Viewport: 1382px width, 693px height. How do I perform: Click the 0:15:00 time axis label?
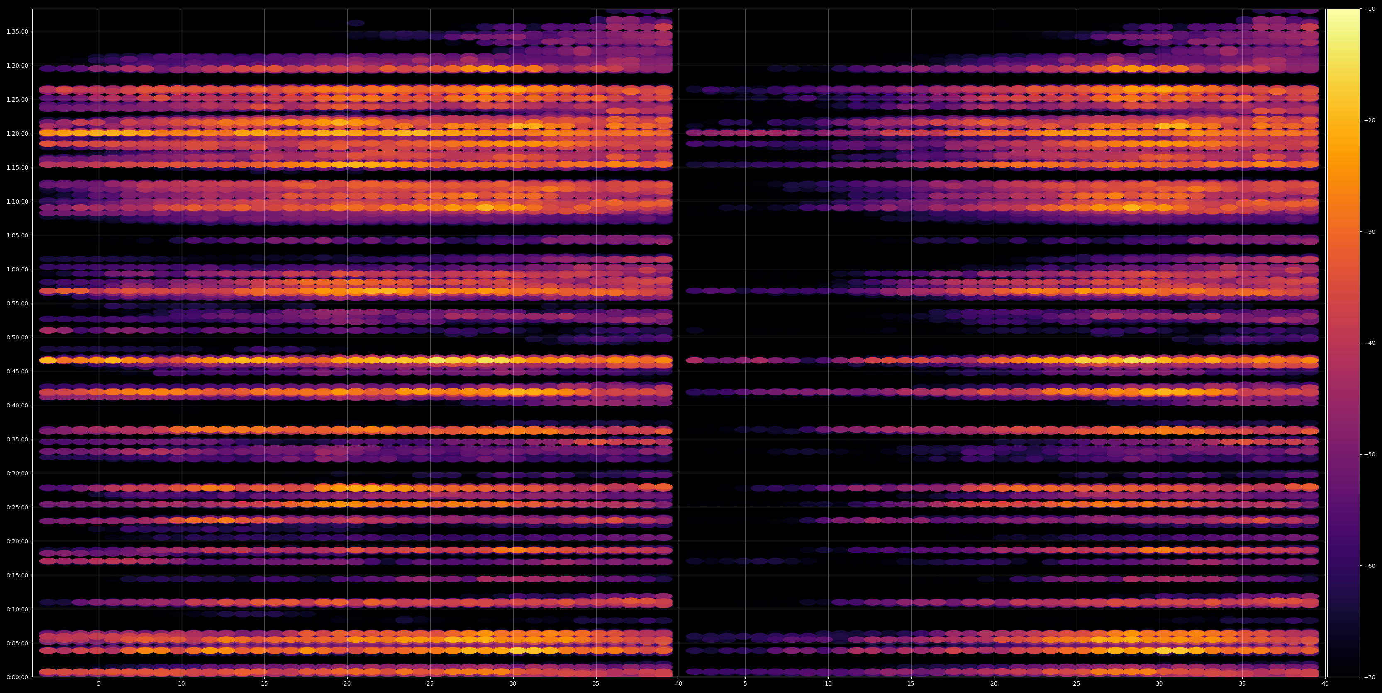(18, 575)
